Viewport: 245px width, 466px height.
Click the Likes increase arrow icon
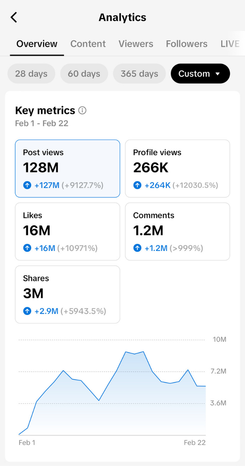(27, 248)
